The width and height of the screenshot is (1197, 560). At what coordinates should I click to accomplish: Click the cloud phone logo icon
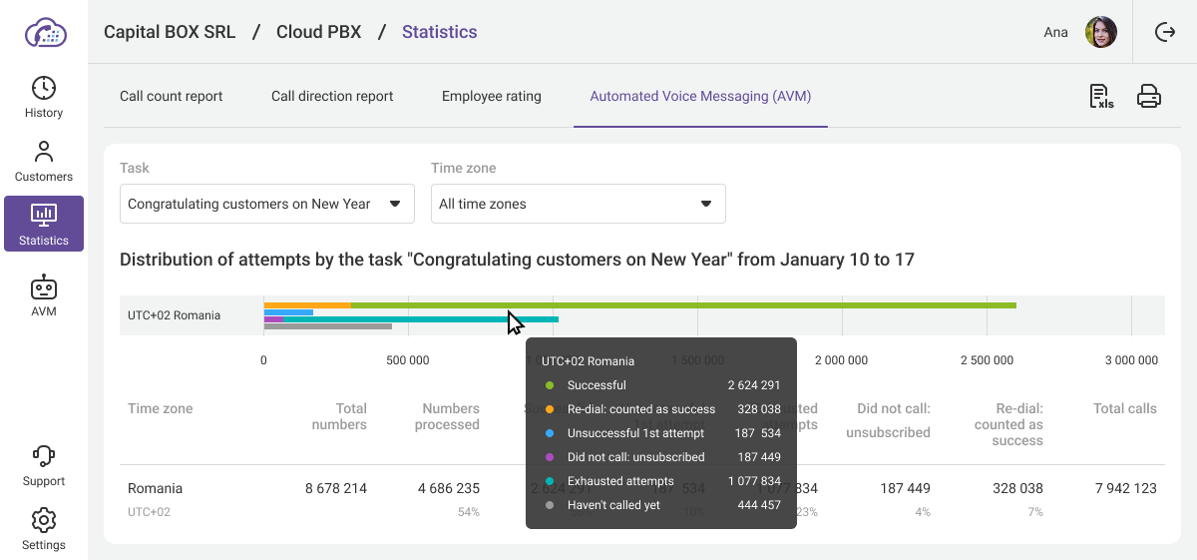pos(45,32)
